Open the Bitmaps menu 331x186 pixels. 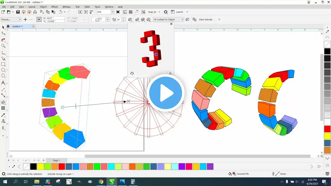[66, 7]
